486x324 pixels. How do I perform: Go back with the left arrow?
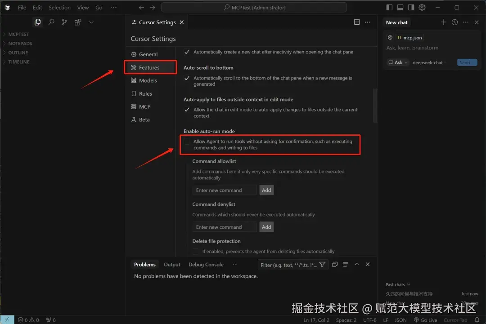click(141, 8)
